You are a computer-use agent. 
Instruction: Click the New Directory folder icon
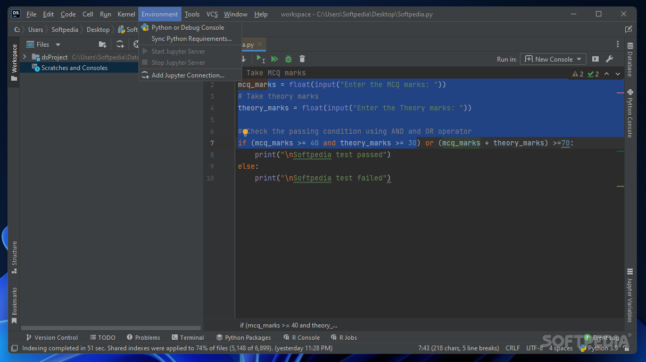103,45
